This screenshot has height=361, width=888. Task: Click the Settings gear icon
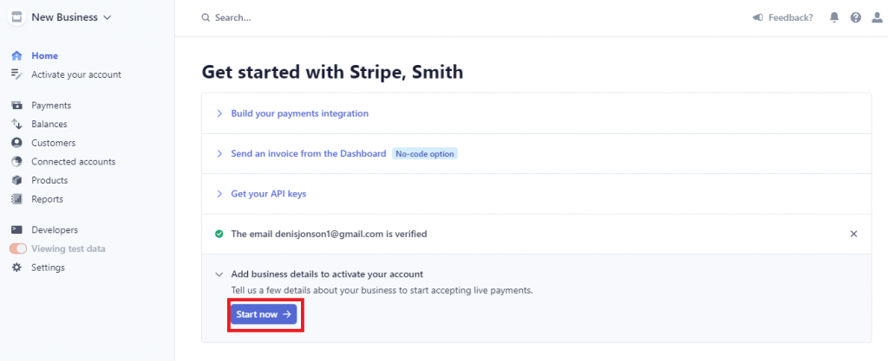coord(17,268)
